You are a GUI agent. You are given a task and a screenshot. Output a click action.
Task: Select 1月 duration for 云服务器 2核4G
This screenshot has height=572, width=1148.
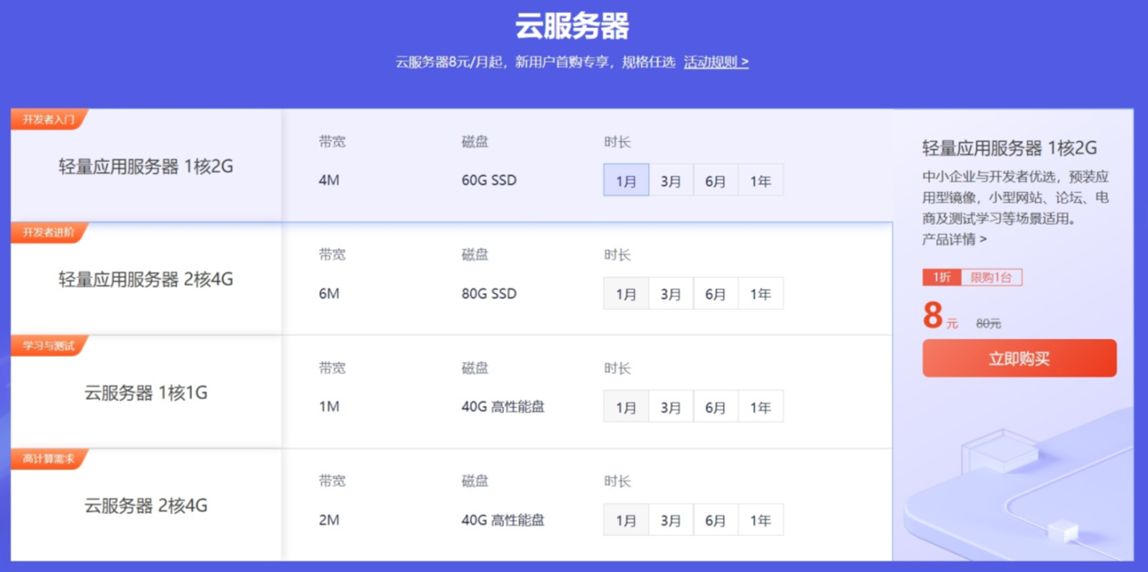point(626,520)
